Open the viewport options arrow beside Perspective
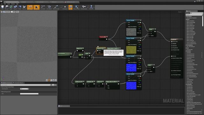This screenshot has width=204, height=115. pyautogui.click(x=2, y=12)
